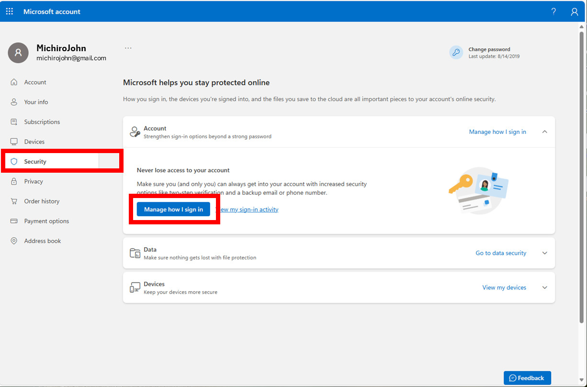Click the monitor icon beside Devices in sidebar
This screenshot has width=587, height=387.
14,142
